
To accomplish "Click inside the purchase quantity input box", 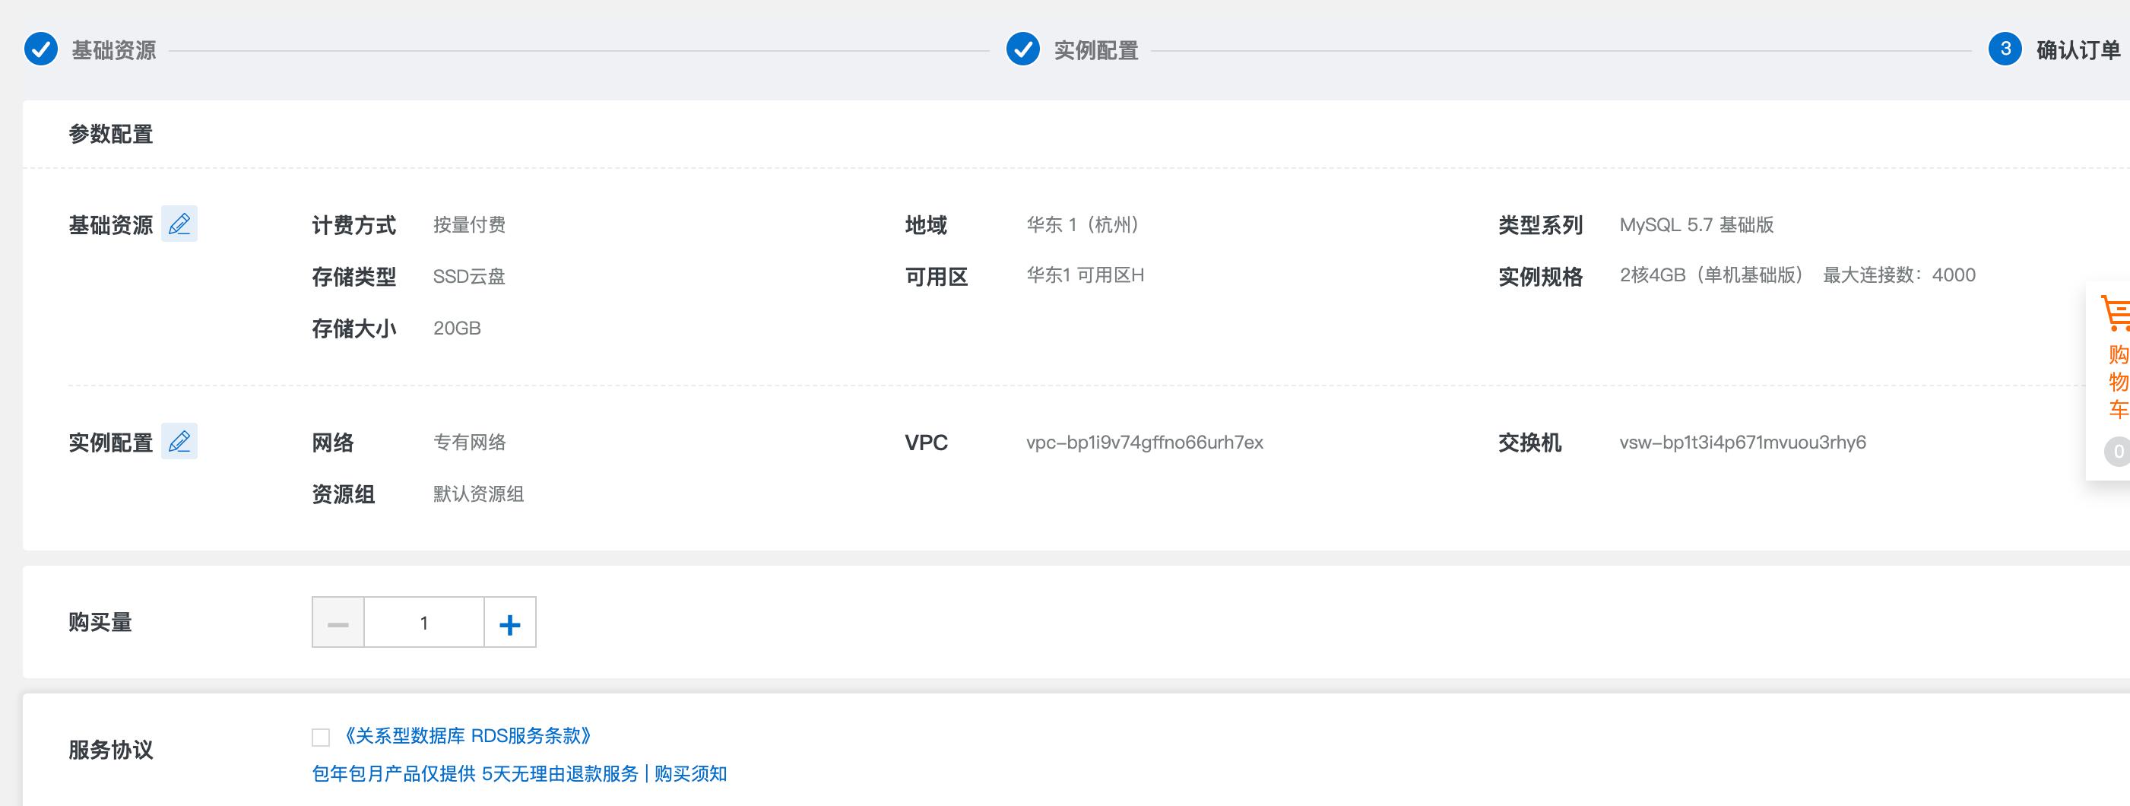I will tap(423, 622).
